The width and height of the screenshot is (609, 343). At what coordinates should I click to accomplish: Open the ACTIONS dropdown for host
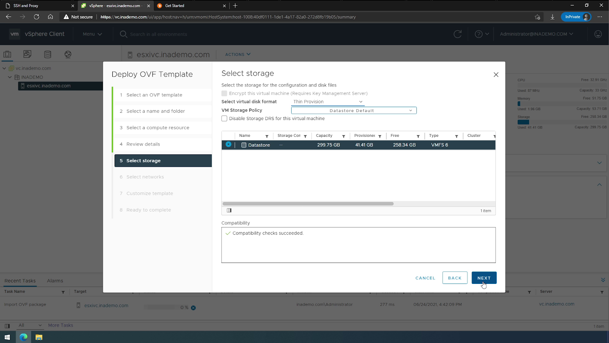238,54
